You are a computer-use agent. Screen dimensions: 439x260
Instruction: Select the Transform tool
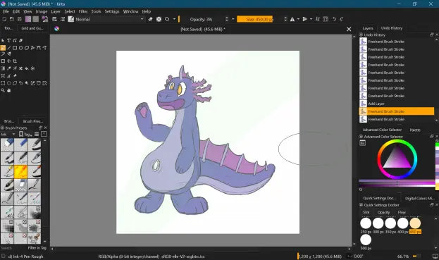click(3, 61)
